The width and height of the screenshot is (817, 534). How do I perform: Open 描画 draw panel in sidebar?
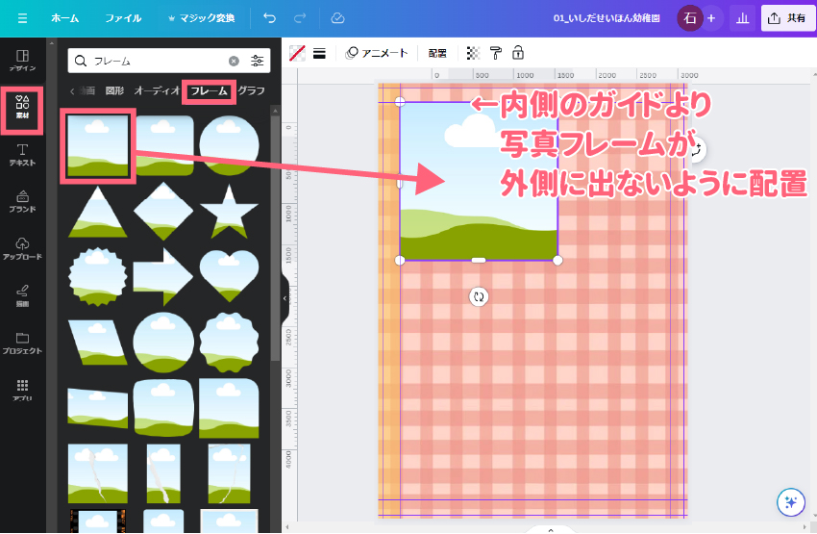[22, 295]
